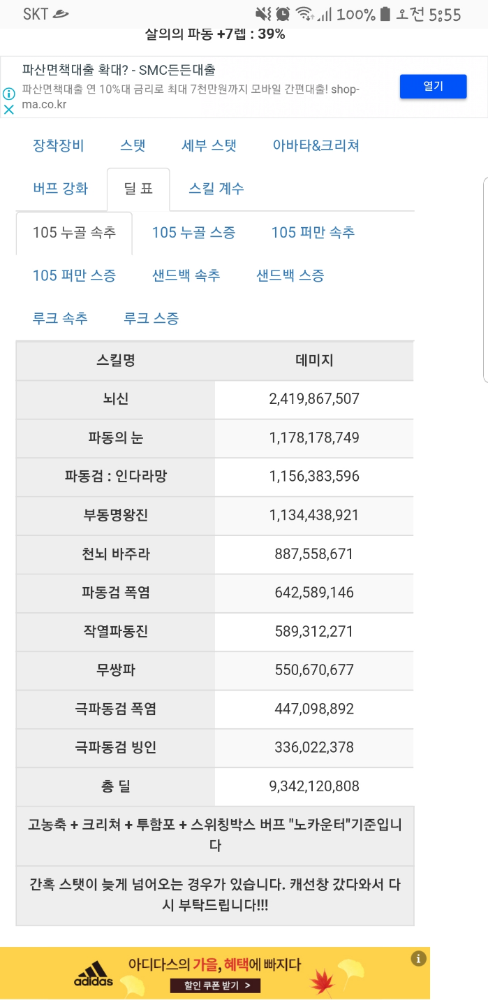This screenshot has width=488, height=1005.
Task: Switch to the 스탯 tab
Action: tap(133, 145)
